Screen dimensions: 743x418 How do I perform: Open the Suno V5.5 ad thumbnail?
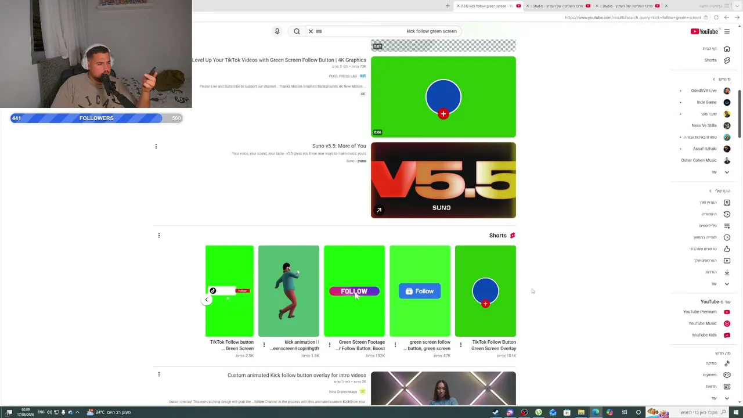[443, 181]
